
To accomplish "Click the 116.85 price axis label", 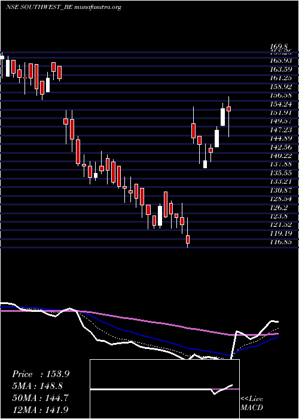I will click(x=281, y=242).
